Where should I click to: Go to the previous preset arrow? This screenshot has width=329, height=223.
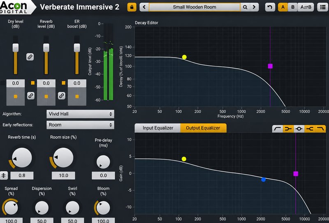tap(144, 7)
